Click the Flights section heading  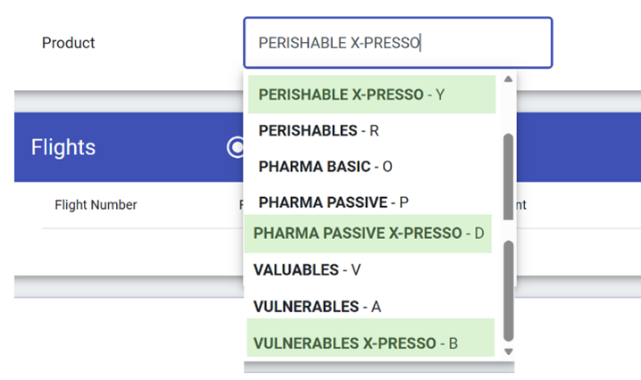click(x=62, y=147)
